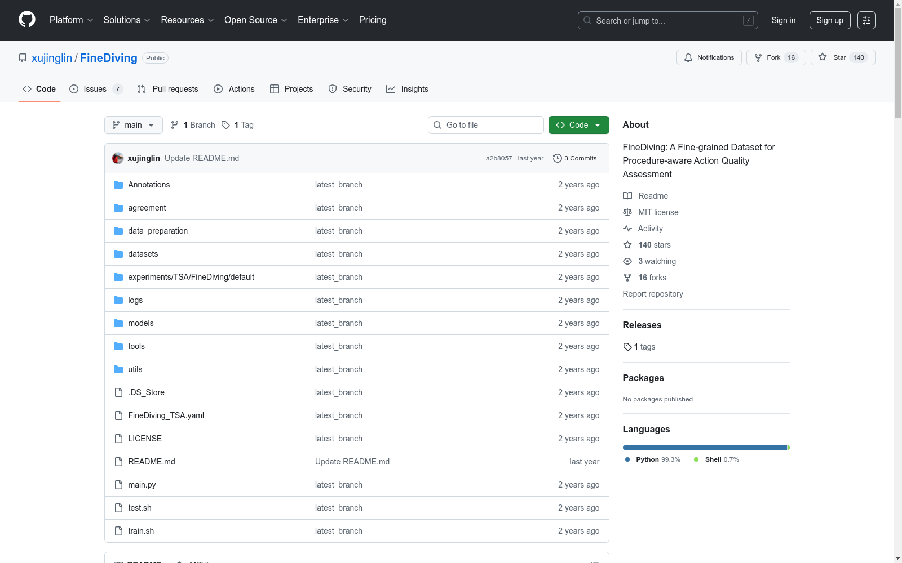Viewport: 902px width, 563px height.
Task: Click the datasets folder icon
Action: [x=118, y=254]
